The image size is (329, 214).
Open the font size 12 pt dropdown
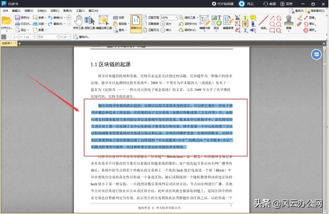[68, 37]
